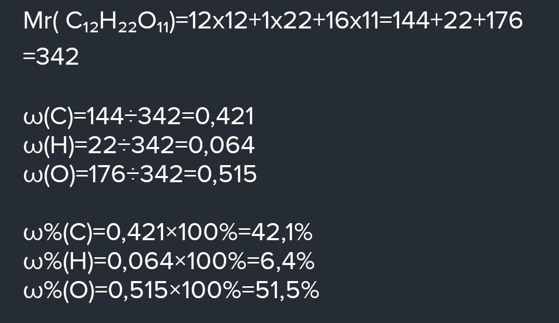Click the carbon result 42,1%
559x323 pixels.
tap(282, 233)
